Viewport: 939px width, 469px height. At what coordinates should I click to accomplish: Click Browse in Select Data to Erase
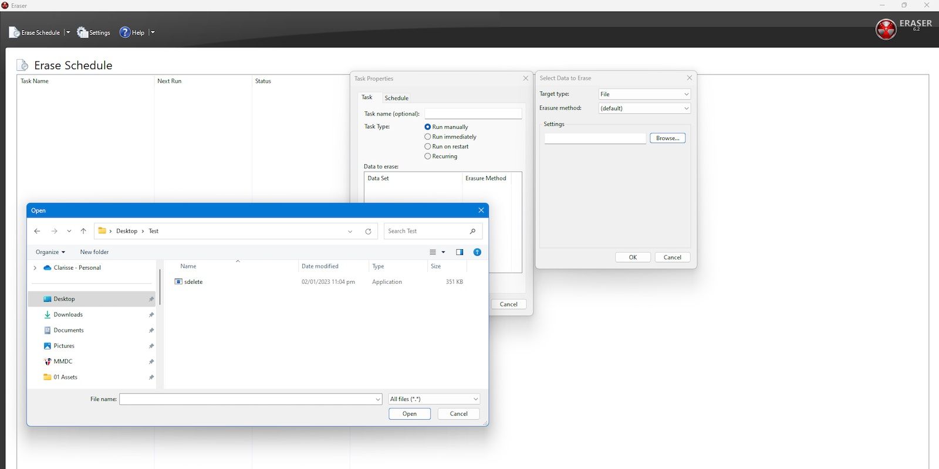(x=667, y=138)
